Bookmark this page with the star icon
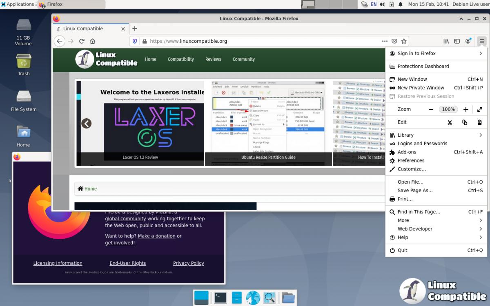 [404, 41]
